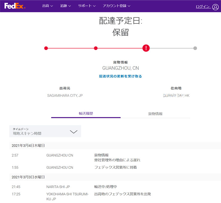Screen dimensions: 221x203
Task: Expand chevron next to 出荷
Action: tap(52, 6)
